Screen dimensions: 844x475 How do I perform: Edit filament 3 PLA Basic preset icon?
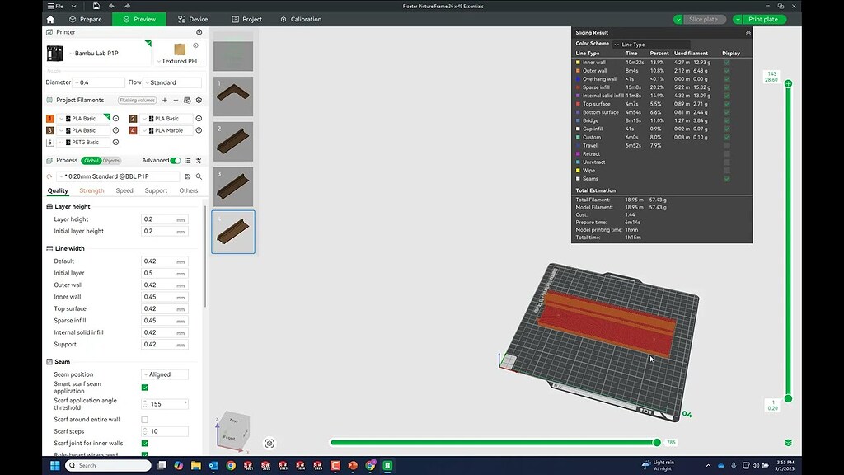(115, 130)
